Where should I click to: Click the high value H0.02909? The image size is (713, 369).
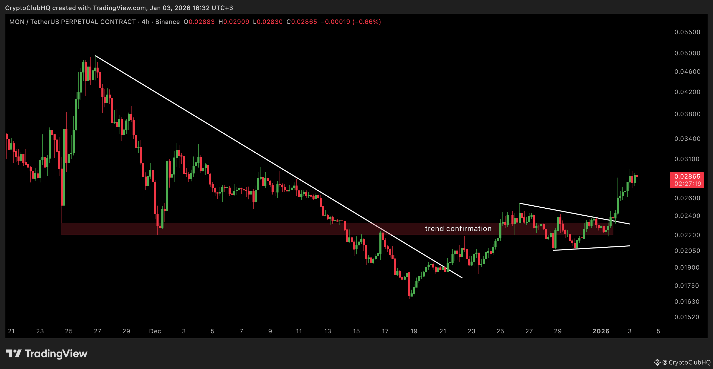tap(234, 22)
